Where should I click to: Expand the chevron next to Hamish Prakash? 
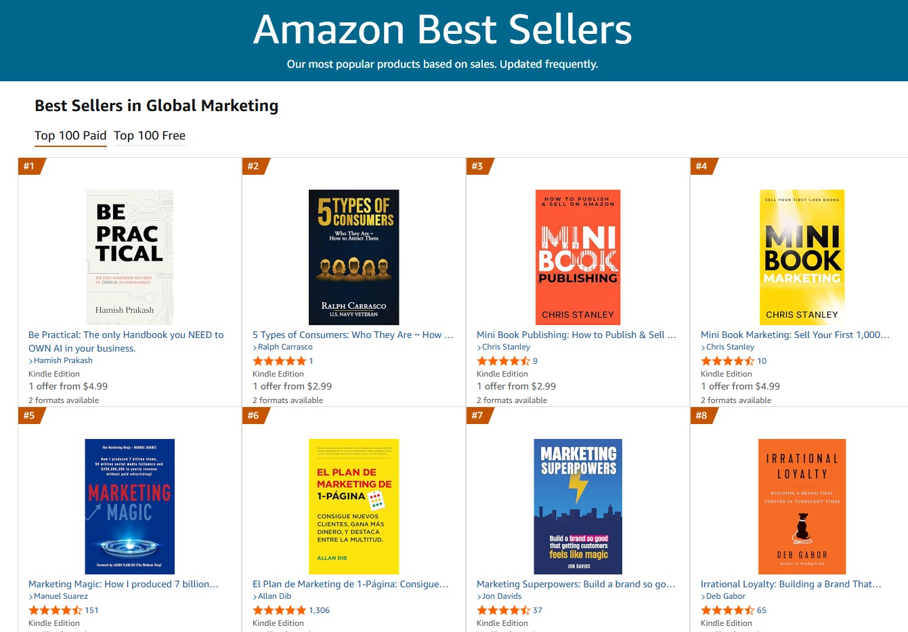click(31, 360)
